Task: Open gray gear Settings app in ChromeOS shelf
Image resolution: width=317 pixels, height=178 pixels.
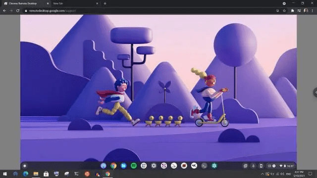Action: (x=154, y=166)
